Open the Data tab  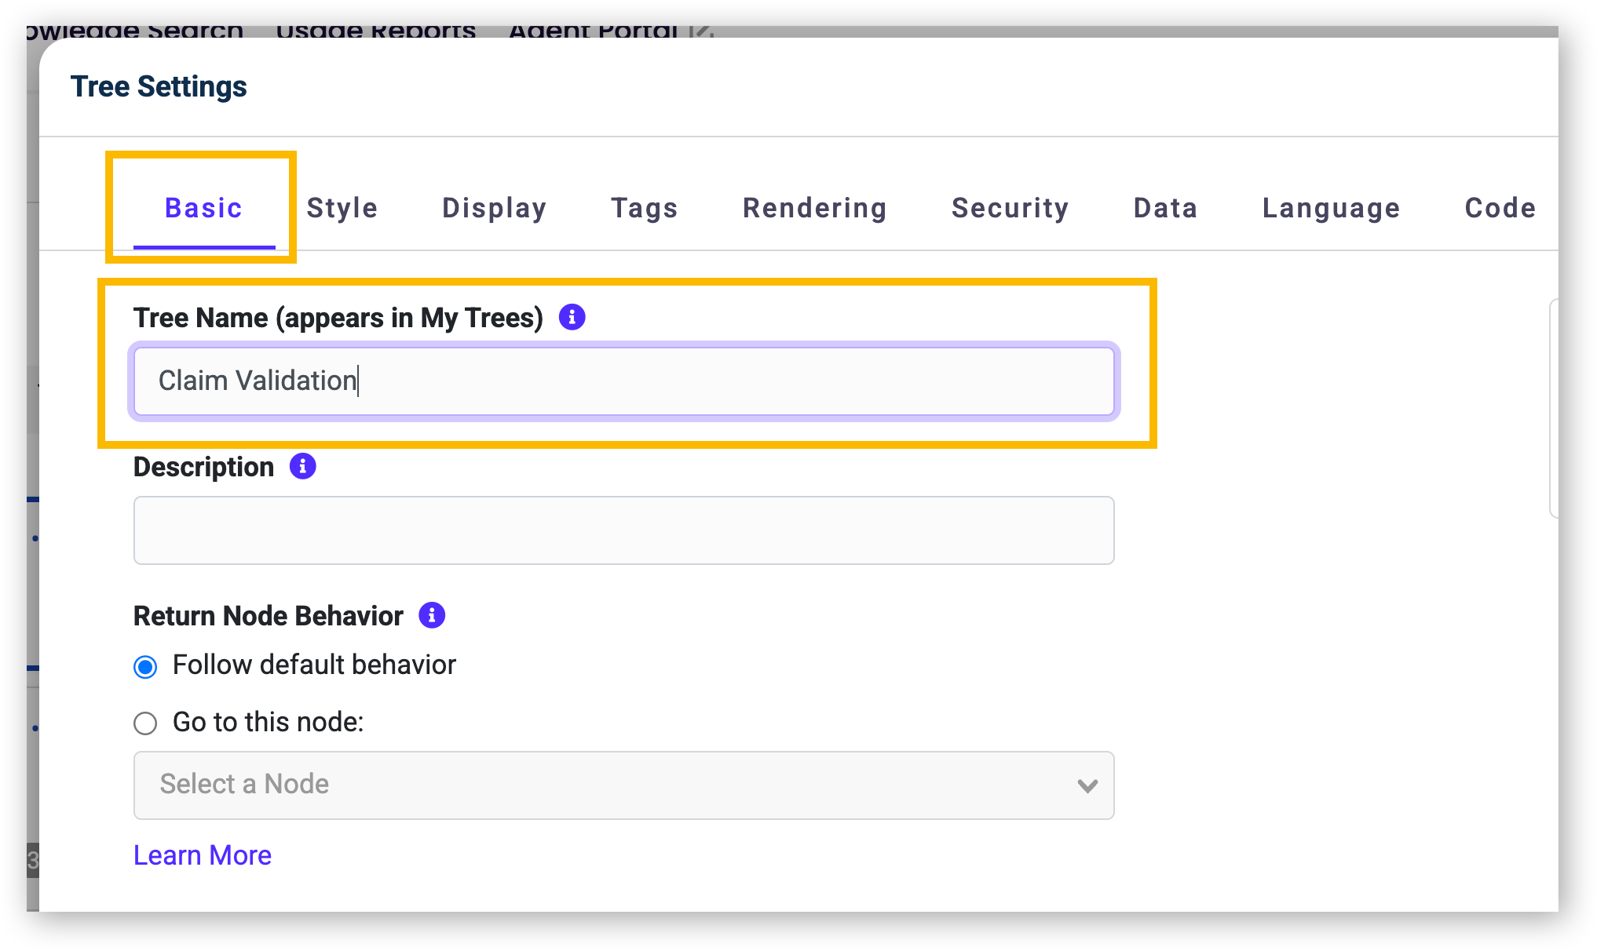point(1166,208)
